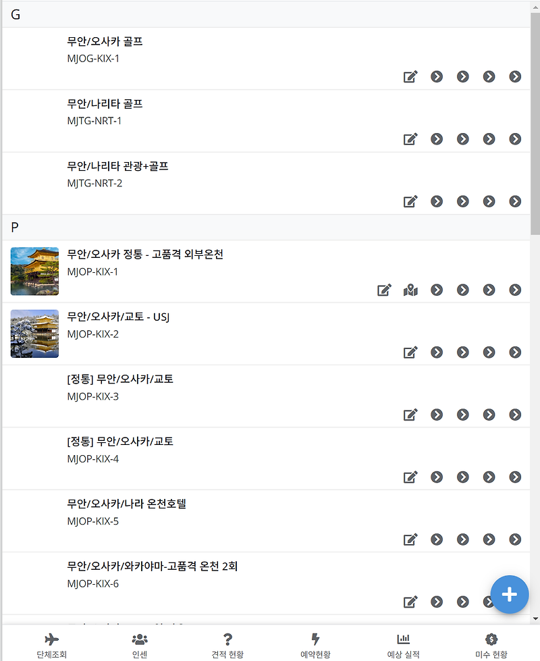Edit the MJOP-KIX-2 package

pyautogui.click(x=410, y=352)
